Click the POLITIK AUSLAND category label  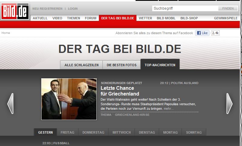185,83
